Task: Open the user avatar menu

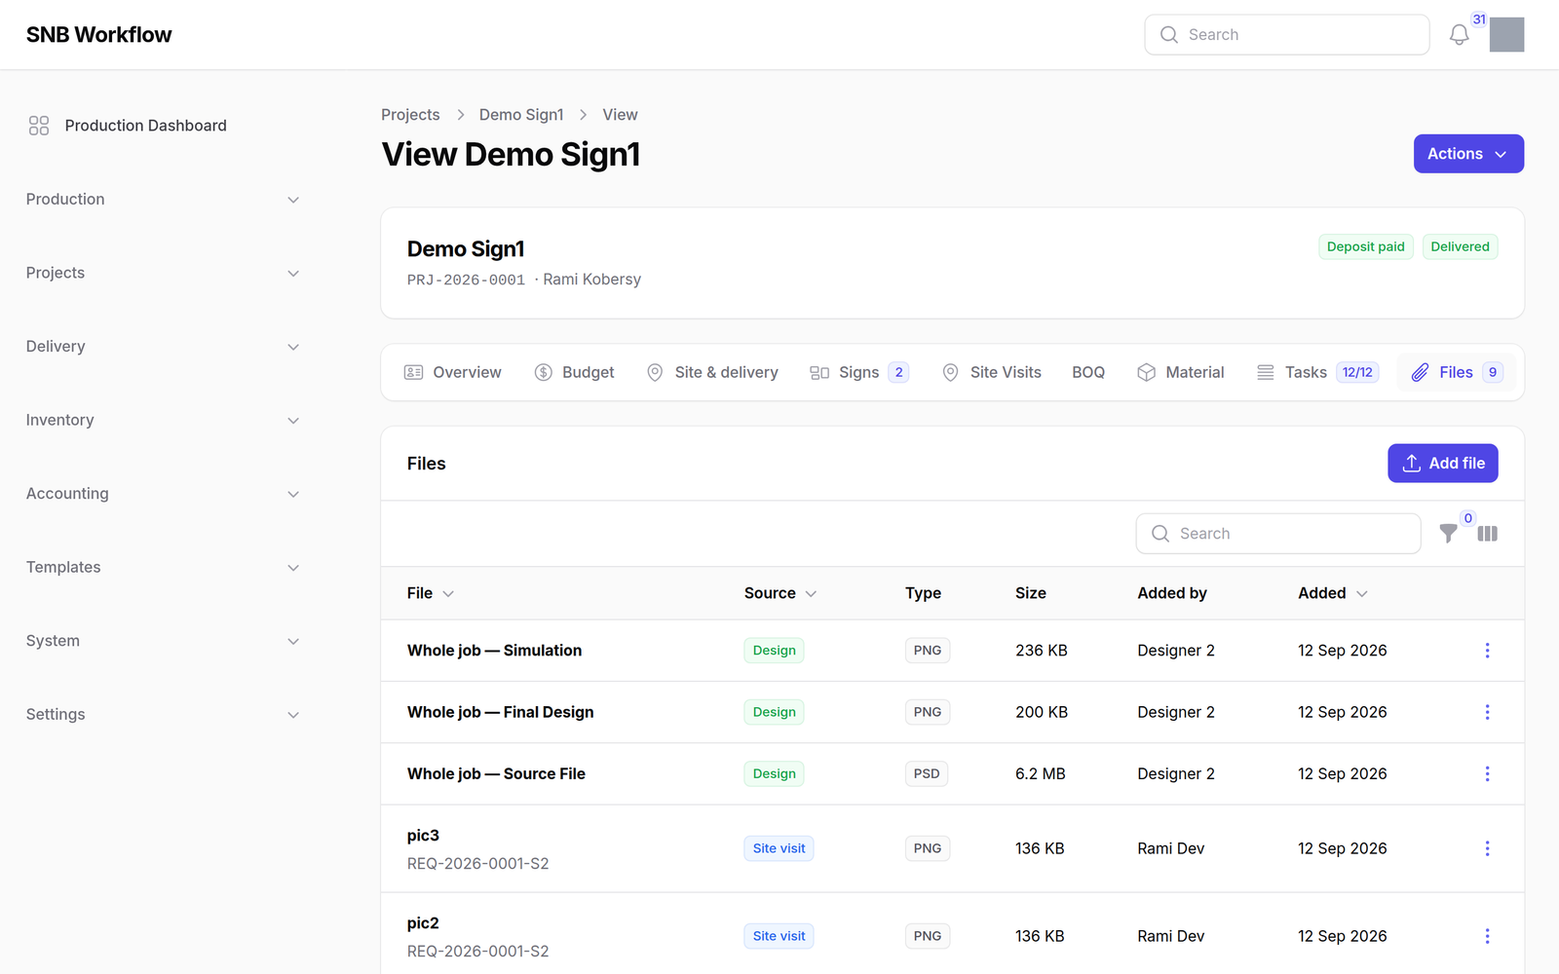Action: 1506,35
